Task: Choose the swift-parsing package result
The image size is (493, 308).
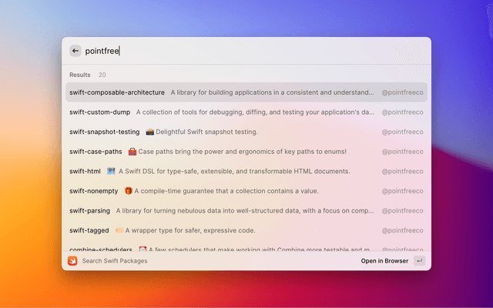Action: [x=89, y=210]
